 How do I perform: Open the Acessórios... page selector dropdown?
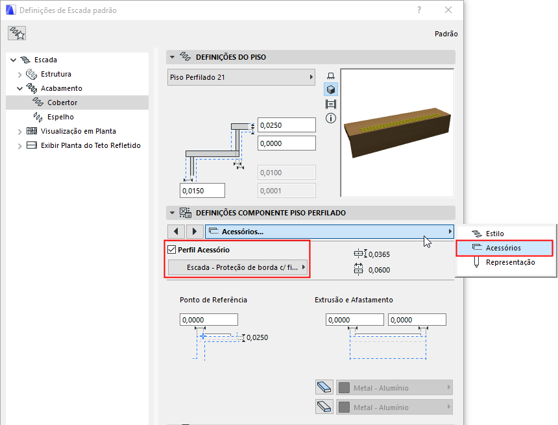click(x=329, y=232)
